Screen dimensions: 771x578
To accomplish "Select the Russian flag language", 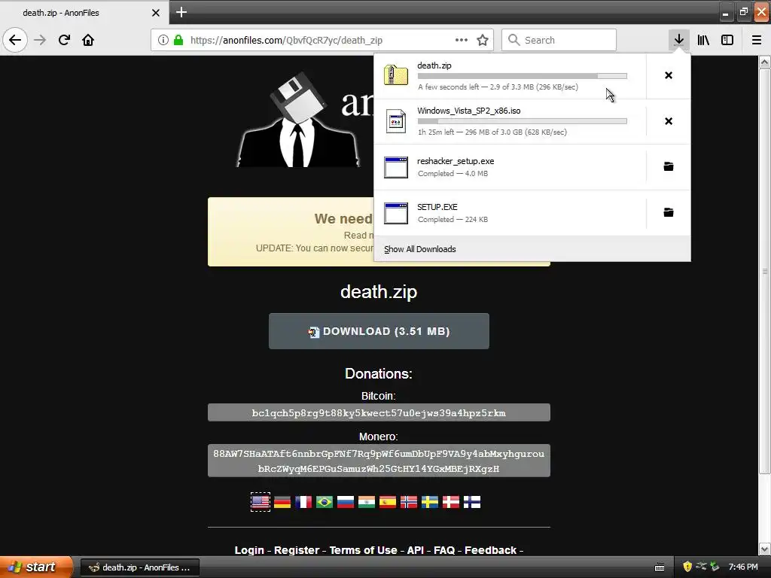I will click(346, 502).
